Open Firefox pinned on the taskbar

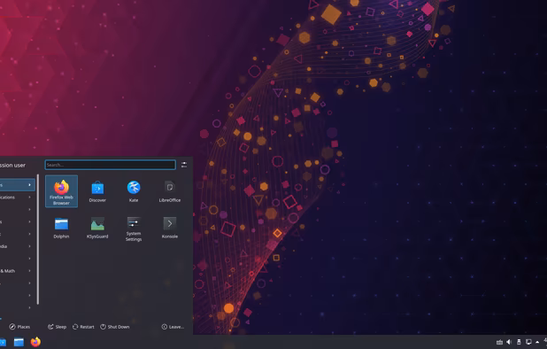click(35, 342)
